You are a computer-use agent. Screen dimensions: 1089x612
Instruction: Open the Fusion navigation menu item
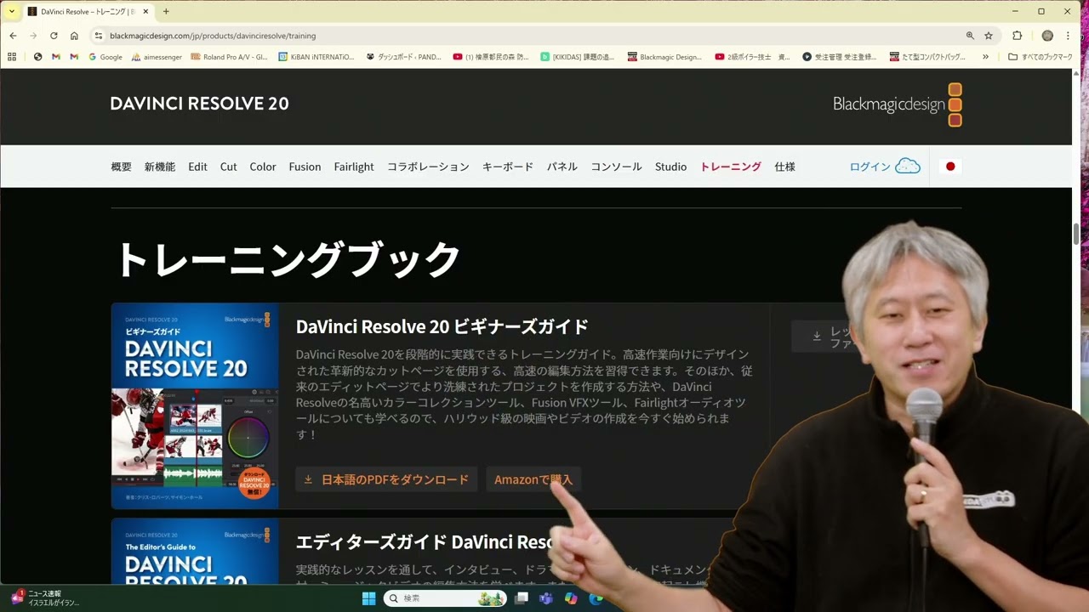[x=305, y=167]
